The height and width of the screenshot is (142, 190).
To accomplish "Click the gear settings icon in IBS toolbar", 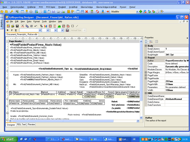I will click(31, 11).
